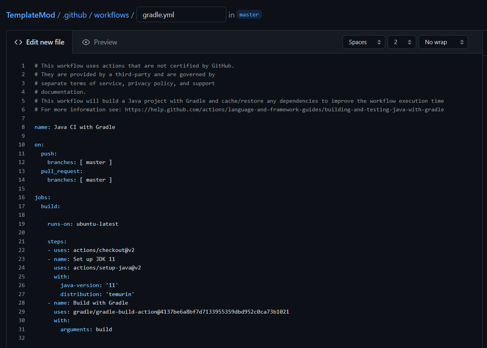Image resolution: width=487 pixels, height=348 pixels.
Task: Click 'branches: [ master ]' on line 14
Action: (x=80, y=180)
